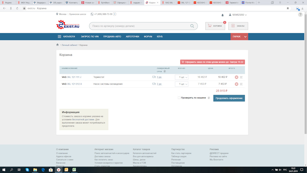Image resolution: width=307 pixels, height=173 pixels.
Task: Switch to Почта Mail browser tab
Action: 248,3
